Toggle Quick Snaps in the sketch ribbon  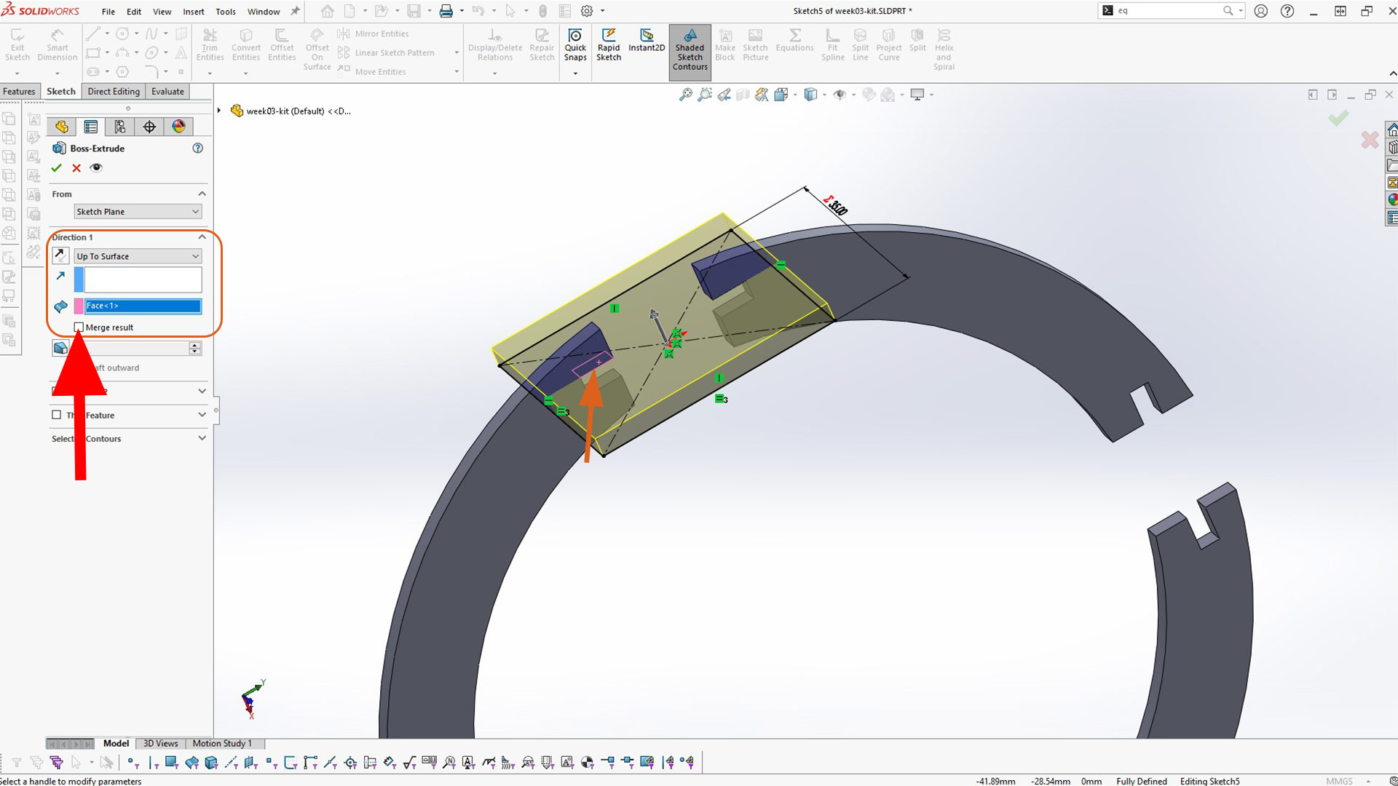[x=574, y=45]
